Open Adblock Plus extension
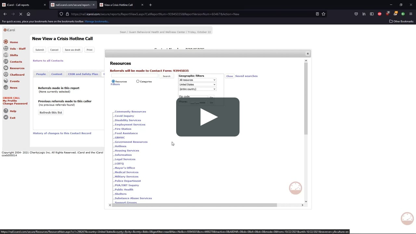The height and width of the screenshot is (234, 416). tap(380, 14)
